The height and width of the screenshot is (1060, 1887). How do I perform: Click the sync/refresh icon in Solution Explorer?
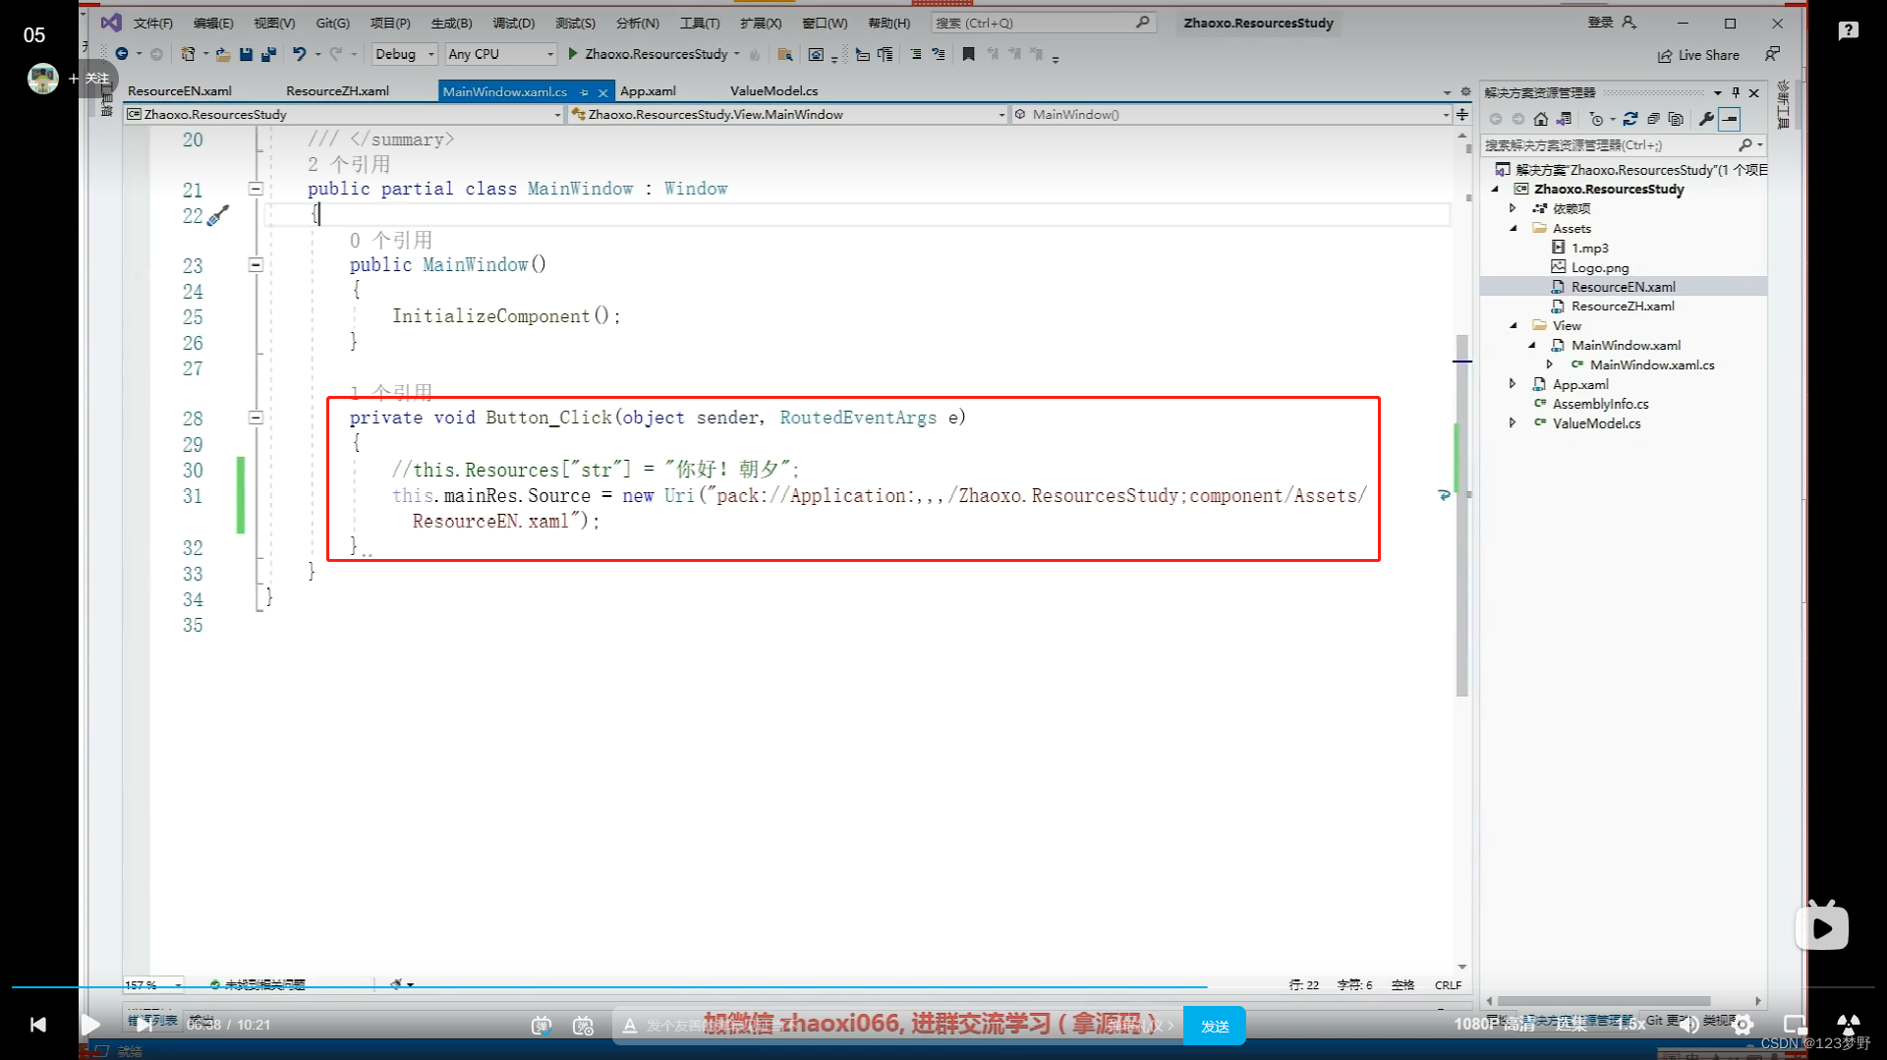1630,119
